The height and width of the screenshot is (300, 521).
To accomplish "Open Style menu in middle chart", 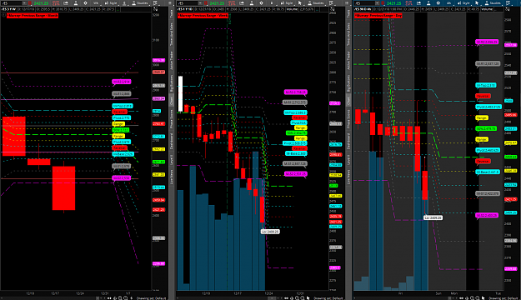I will (x=288, y=3).
